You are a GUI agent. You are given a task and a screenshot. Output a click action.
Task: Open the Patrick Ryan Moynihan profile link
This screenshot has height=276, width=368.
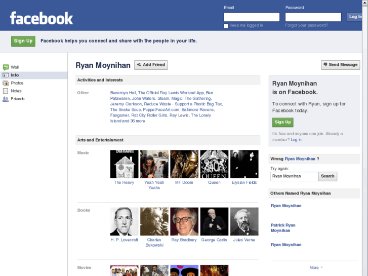coord(283,228)
